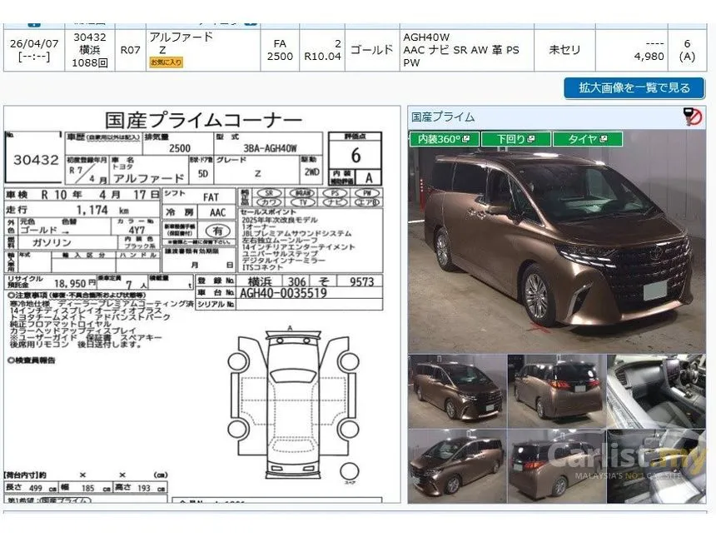Image resolution: width=716 pixels, height=537 pixels.
Task: Open the タイヤ tire view tab
Action: [587, 139]
